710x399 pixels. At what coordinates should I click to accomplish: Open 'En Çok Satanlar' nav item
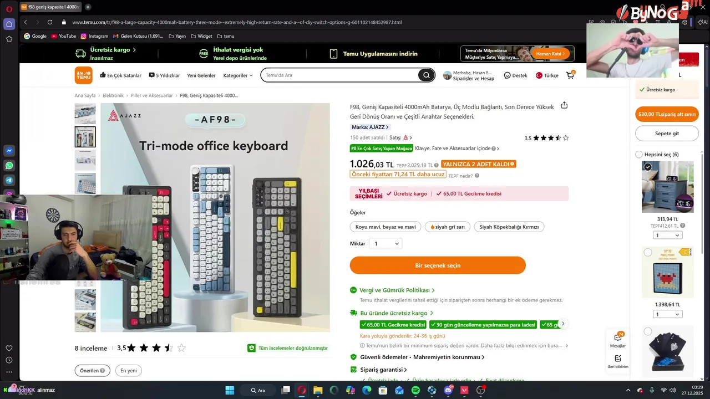[x=120, y=75]
